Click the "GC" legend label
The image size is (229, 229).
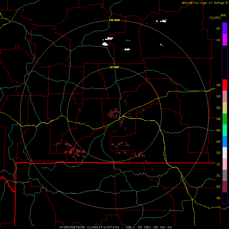coord(218,176)
